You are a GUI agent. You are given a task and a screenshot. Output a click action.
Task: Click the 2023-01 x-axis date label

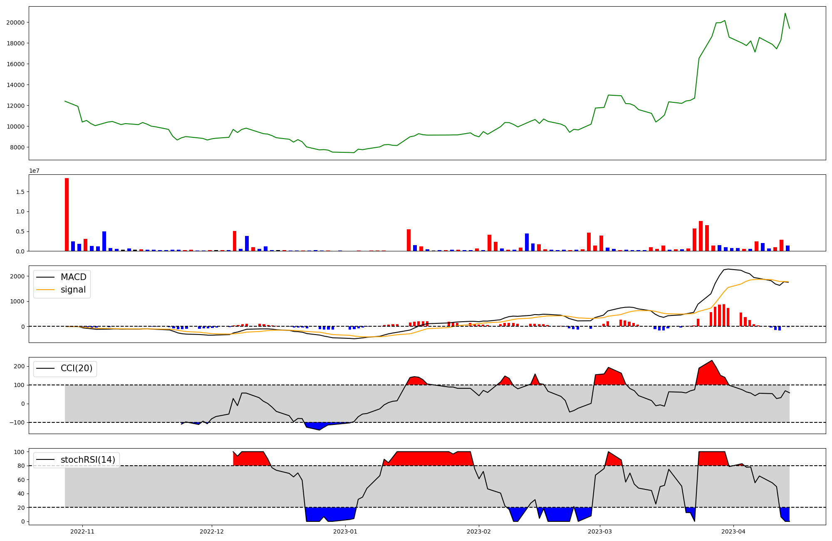pyautogui.click(x=345, y=531)
